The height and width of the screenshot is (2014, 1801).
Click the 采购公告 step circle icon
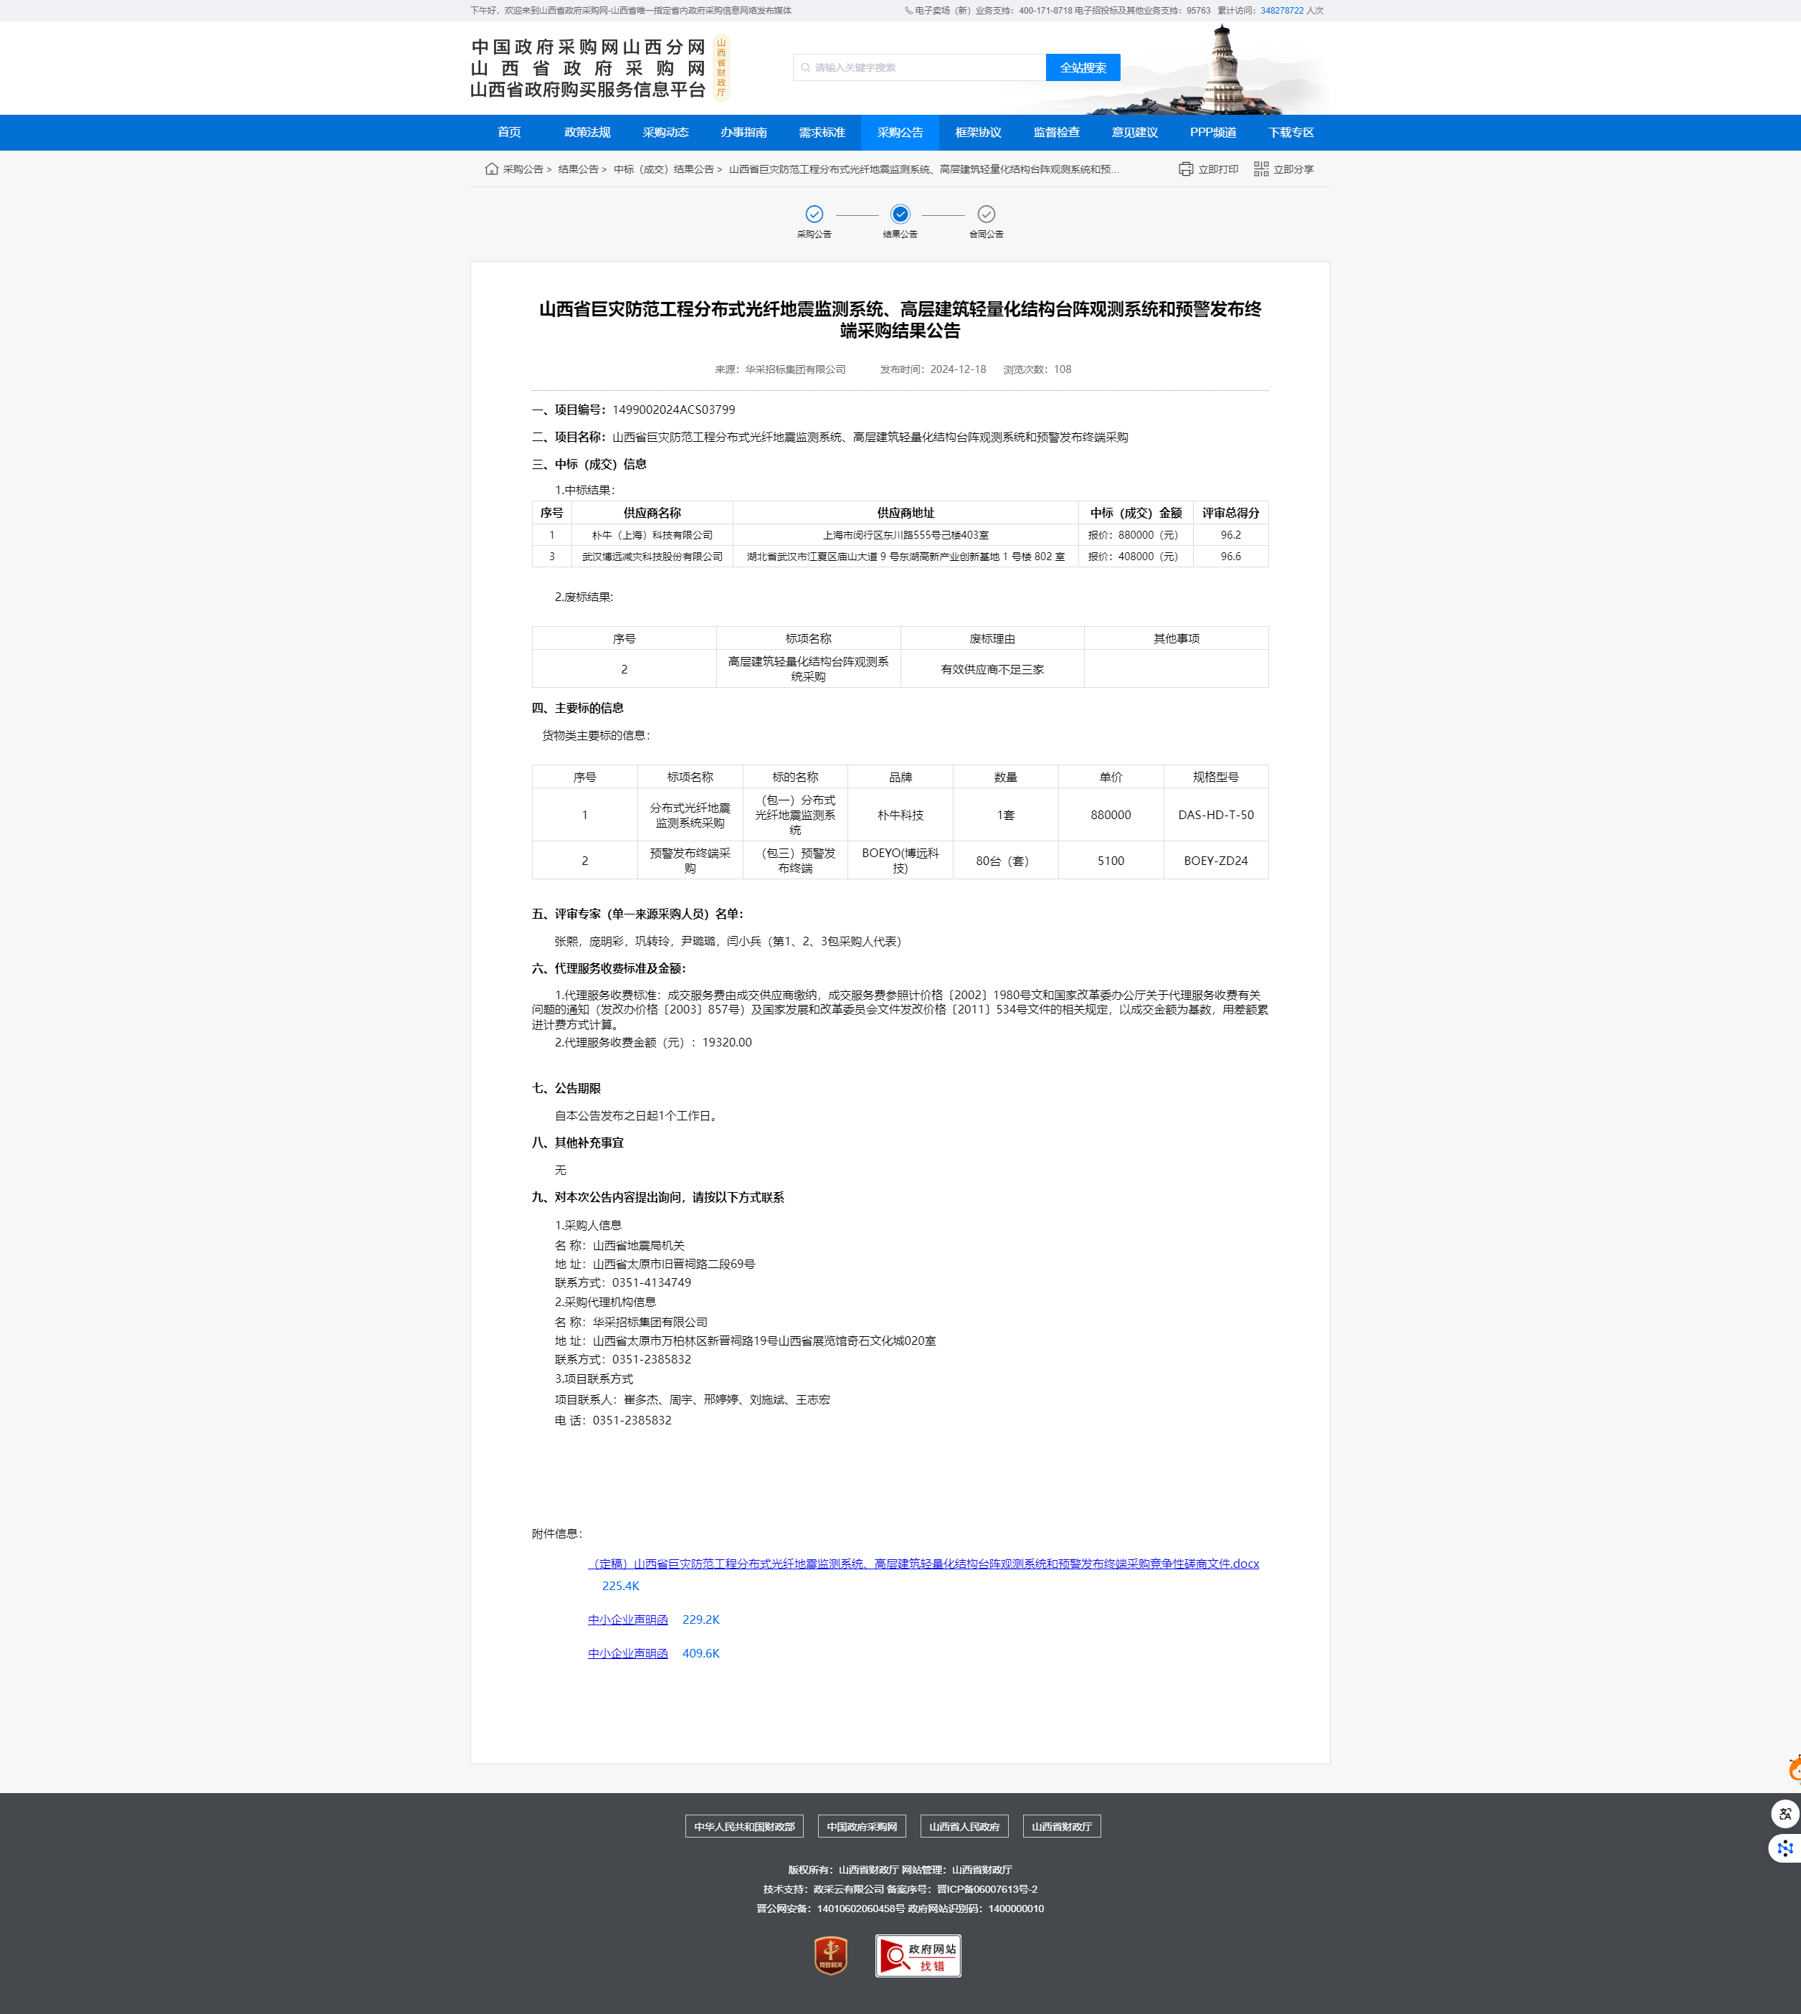tap(814, 214)
